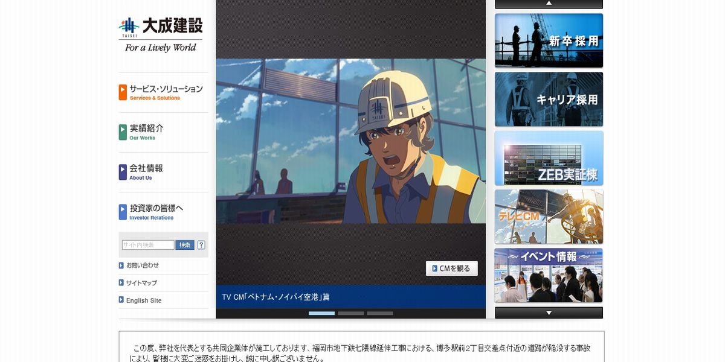Open the search help question mark icon
The image size is (725, 362).
point(201,245)
